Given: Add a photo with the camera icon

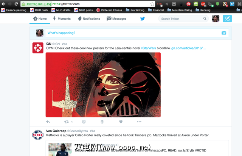Looking at the screenshot, I should click(224, 33).
